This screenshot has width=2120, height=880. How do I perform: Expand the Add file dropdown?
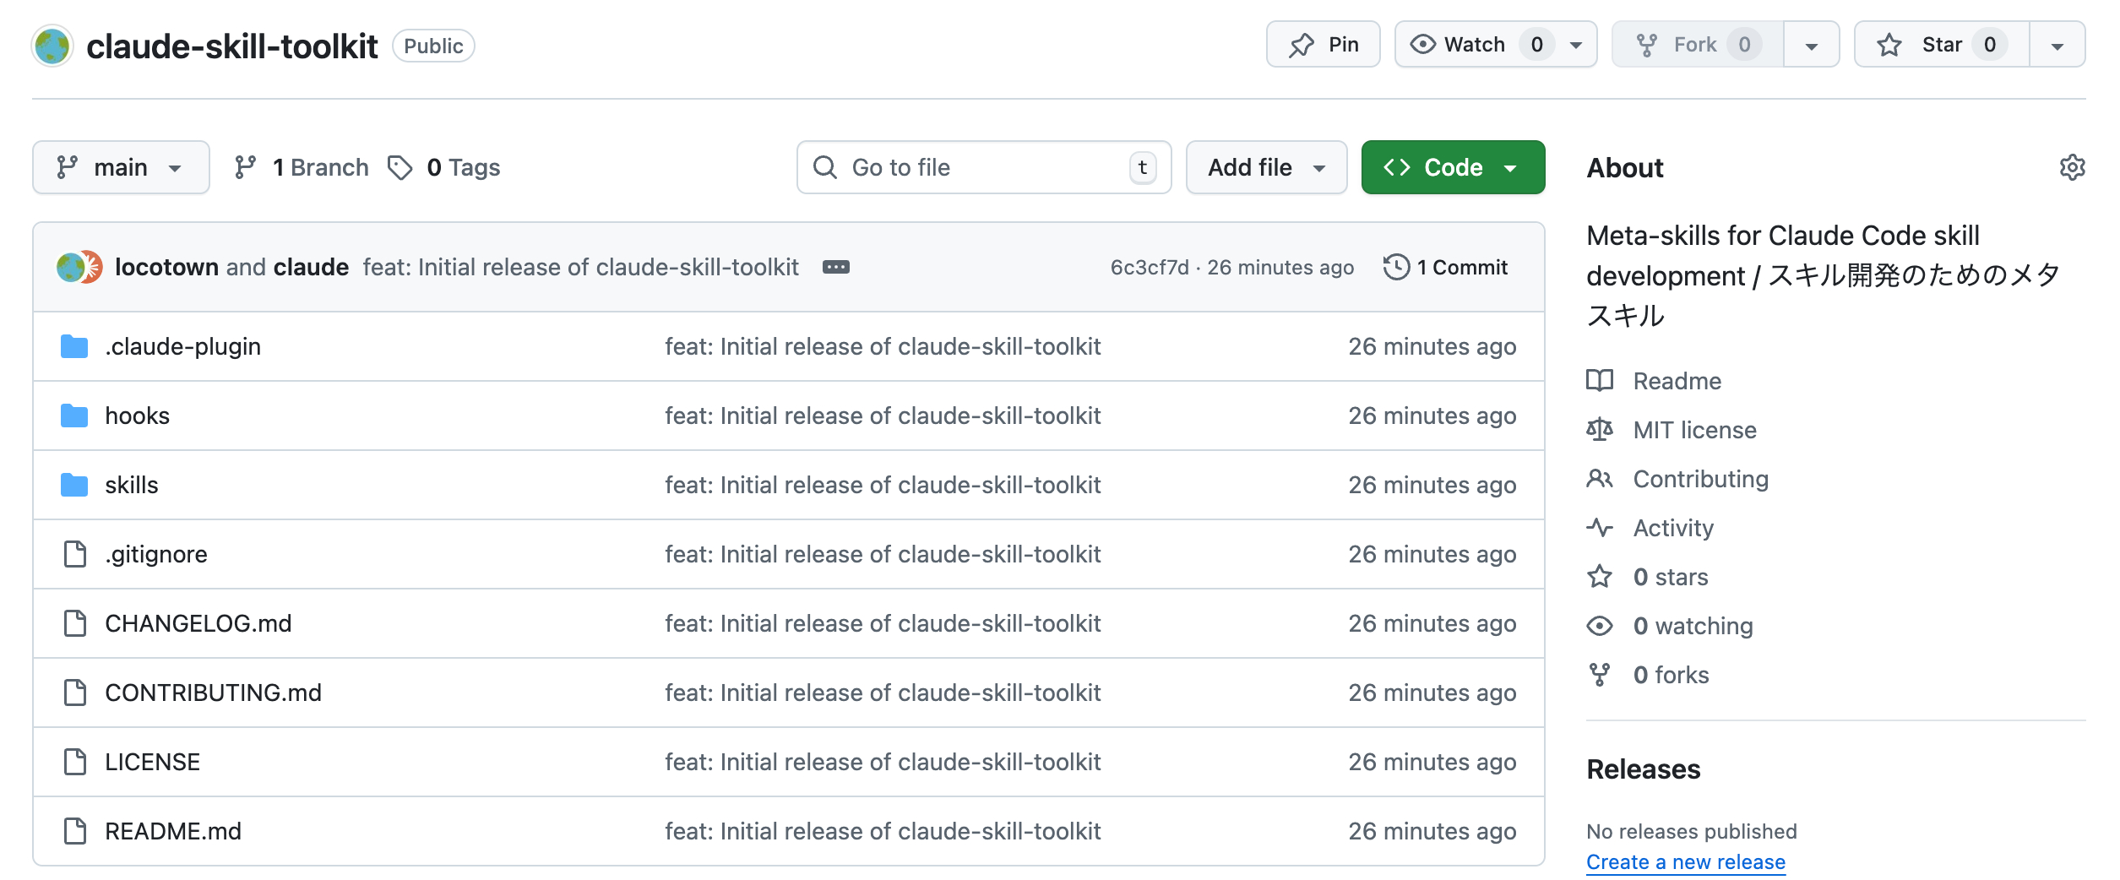coord(1265,167)
